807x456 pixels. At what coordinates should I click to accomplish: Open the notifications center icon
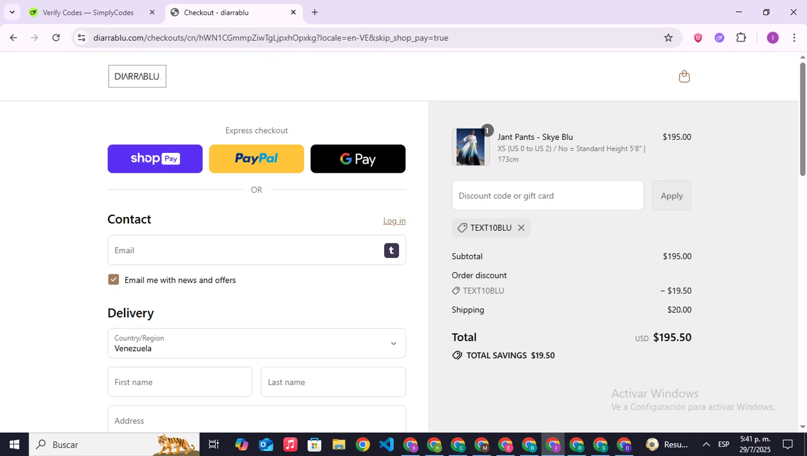(x=788, y=444)
